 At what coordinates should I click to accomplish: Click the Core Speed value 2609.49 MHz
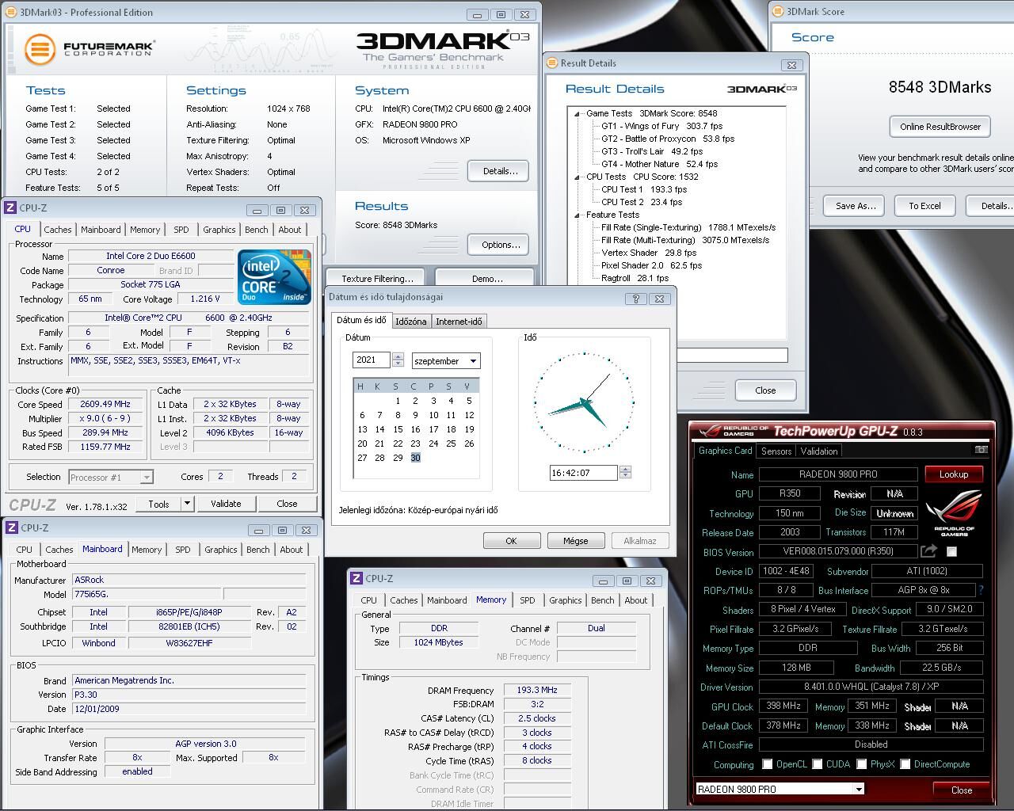point(105,404)
